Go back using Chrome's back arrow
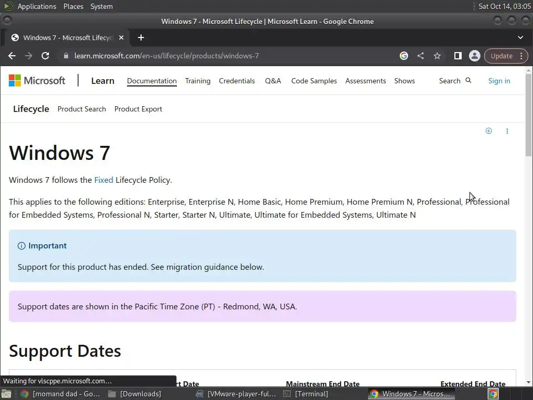 pos(12,56)
